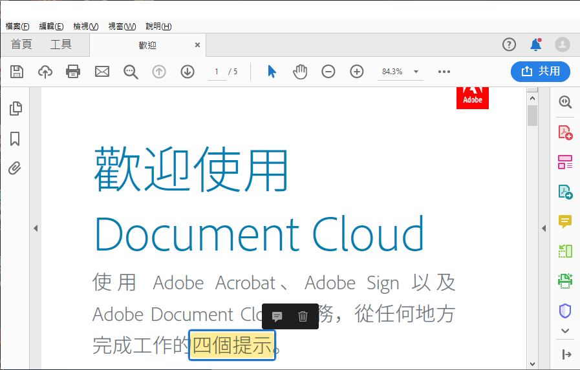Open the find text magnifier
Viewport: 580px width, 370px height.
(131, 72)
